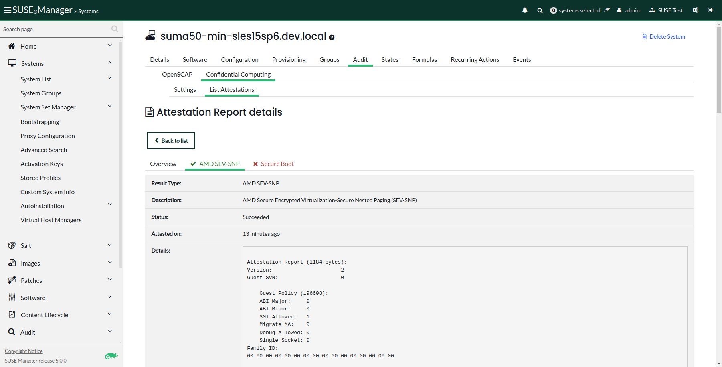Viewport: 722px width, 367px height.
Task: Select the OpenSCAP sub-tab
Action: pyautogui.click(x=177, y=74)
